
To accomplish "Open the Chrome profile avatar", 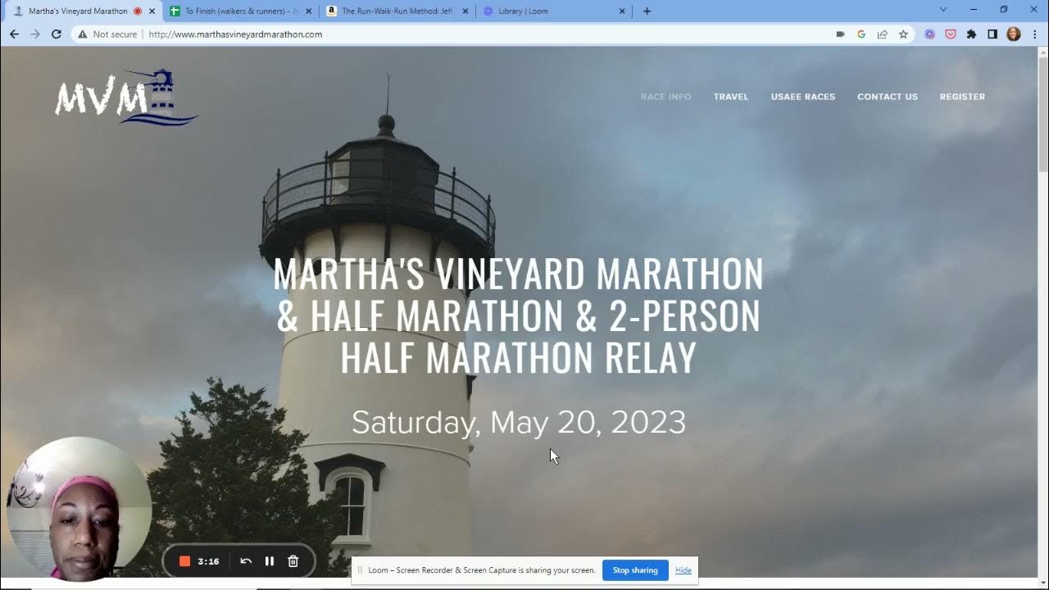I will click(x=1014, y=34).
